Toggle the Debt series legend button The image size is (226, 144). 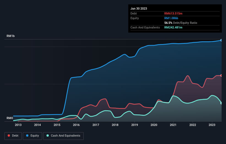13,136
